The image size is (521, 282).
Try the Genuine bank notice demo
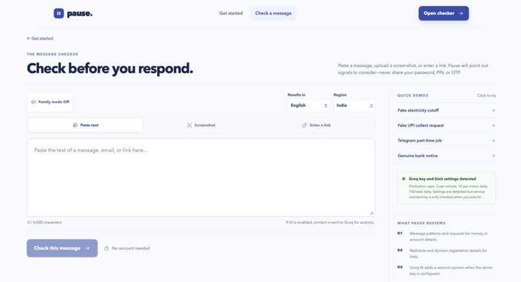[x=446, y=156]
